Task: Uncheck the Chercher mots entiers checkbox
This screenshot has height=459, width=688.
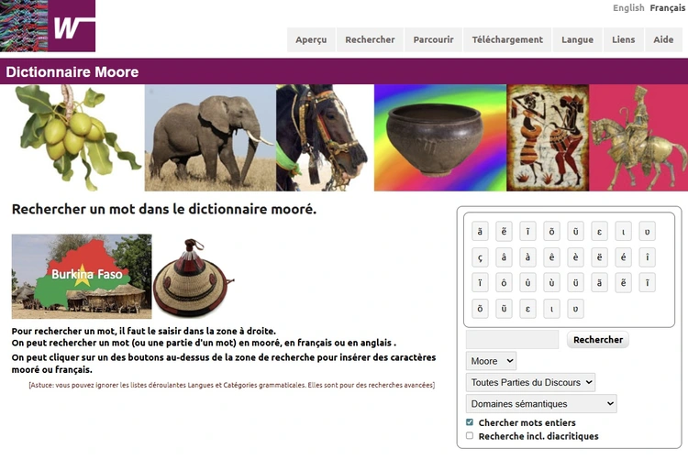Action: tap(470, 422)
